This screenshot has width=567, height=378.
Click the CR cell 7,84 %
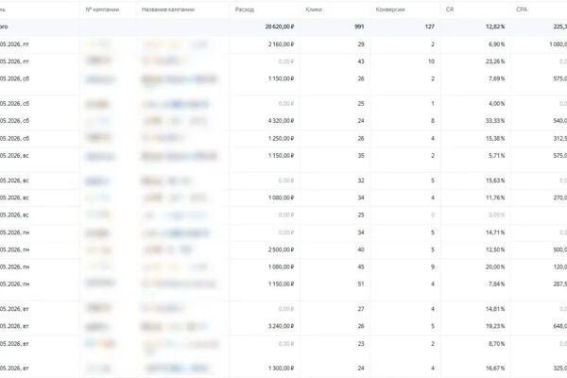496,283
